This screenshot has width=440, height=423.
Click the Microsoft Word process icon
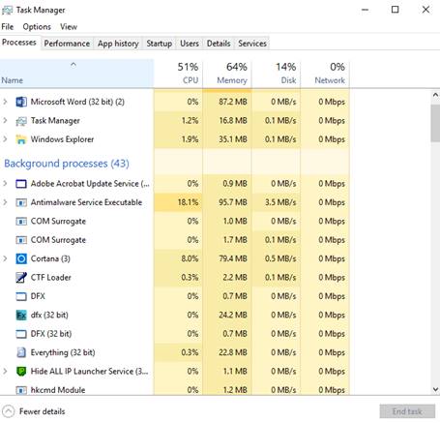(x=21, y=102)
